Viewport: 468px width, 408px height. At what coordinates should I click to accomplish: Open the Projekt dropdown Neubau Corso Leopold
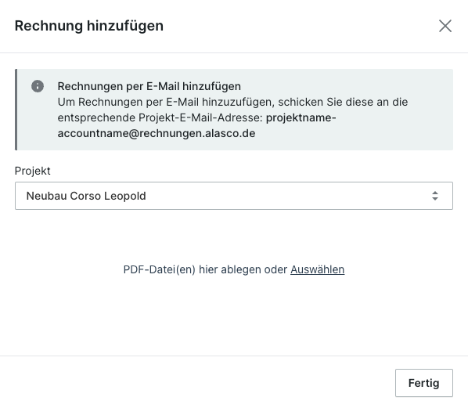234,196
